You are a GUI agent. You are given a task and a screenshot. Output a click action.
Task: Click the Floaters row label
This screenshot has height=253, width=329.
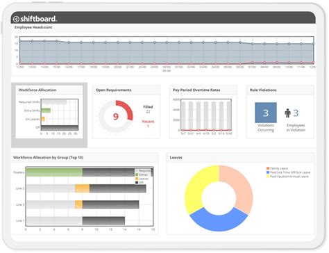[x=19, y=172]
